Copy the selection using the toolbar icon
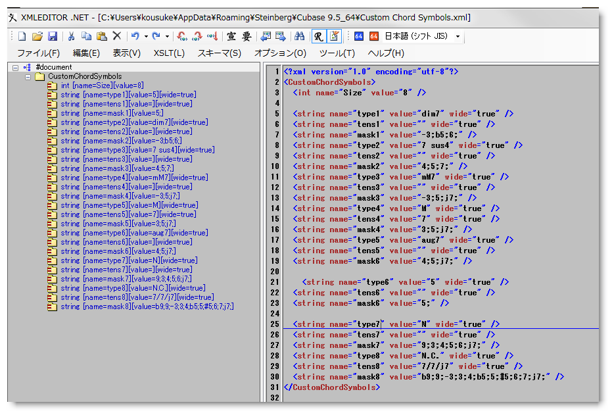This screenshot has width=614, height=417. tap(86, 36)
